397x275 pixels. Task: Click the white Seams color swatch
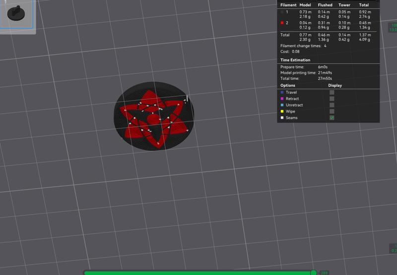[x=282, y=117]
